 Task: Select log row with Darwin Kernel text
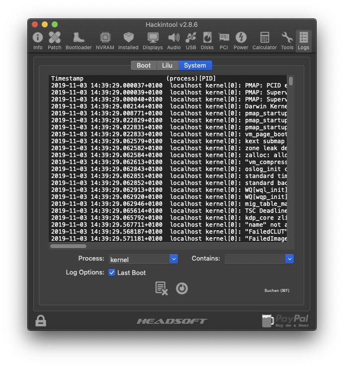(x=168, y=106)
